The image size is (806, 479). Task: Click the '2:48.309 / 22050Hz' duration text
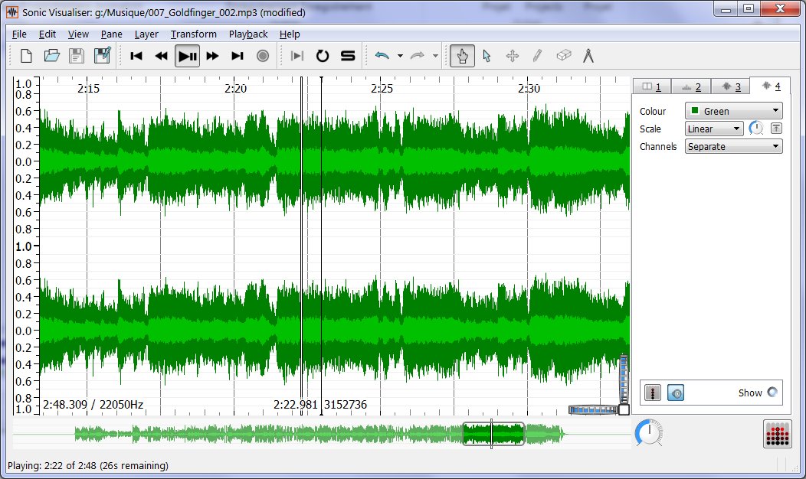pos(93,405)
